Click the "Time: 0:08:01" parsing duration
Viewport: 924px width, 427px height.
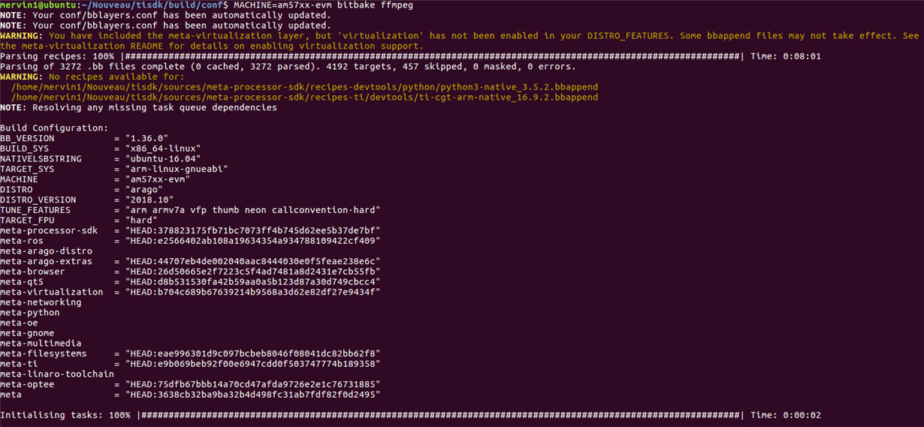click(x=786, y=56)
